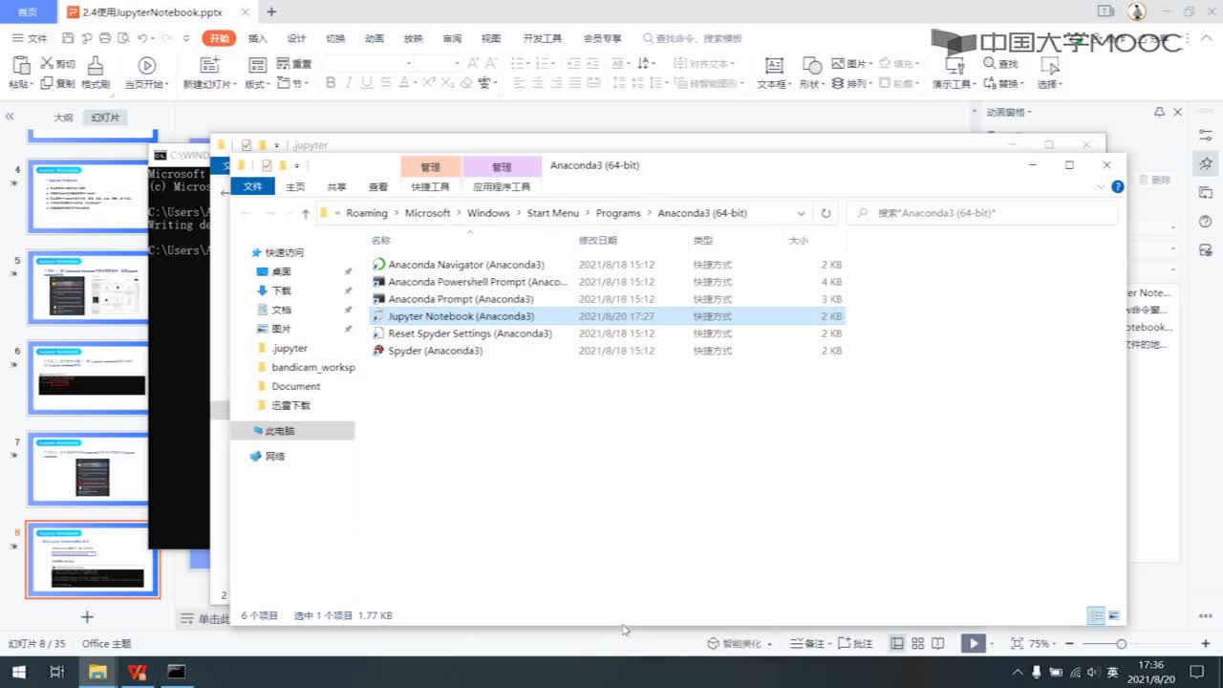Go up one folder level in Explorer

point(305,213)
